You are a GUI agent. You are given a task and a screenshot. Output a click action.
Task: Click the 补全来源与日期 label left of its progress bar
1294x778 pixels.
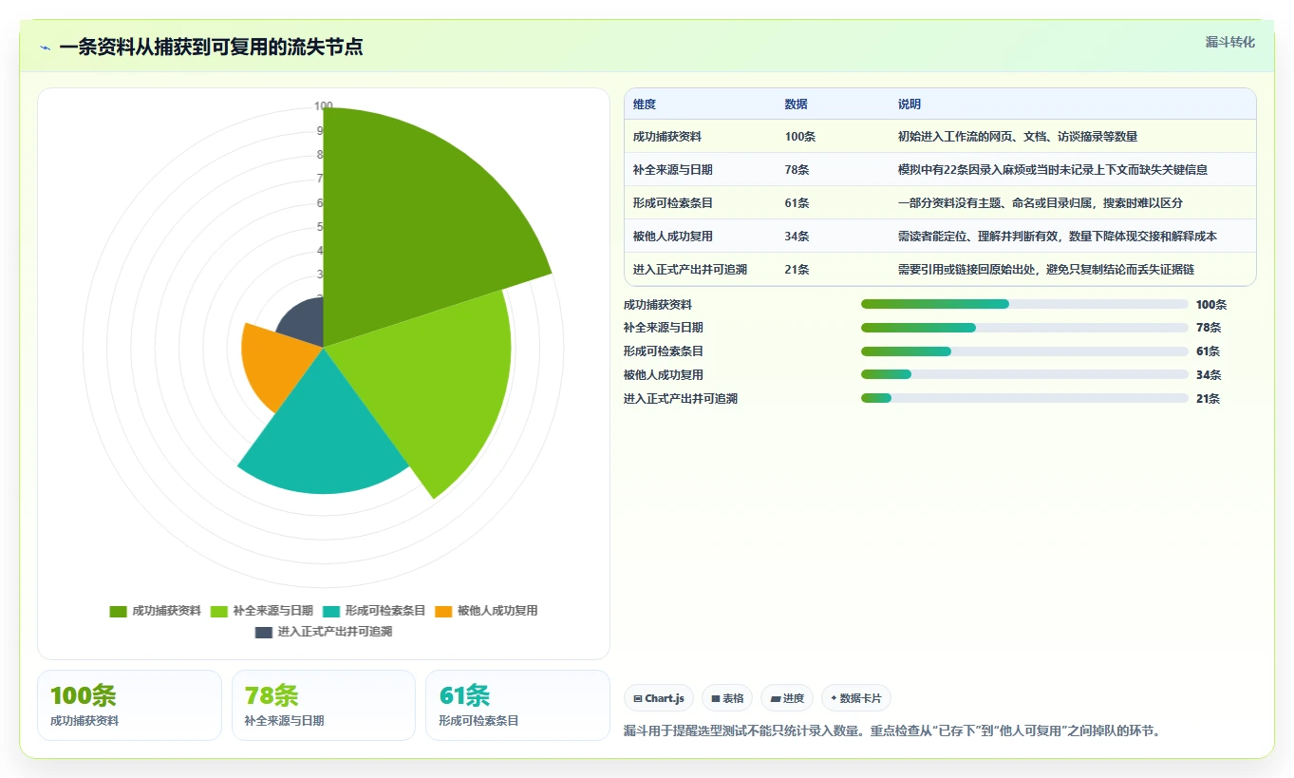point(664,328)
